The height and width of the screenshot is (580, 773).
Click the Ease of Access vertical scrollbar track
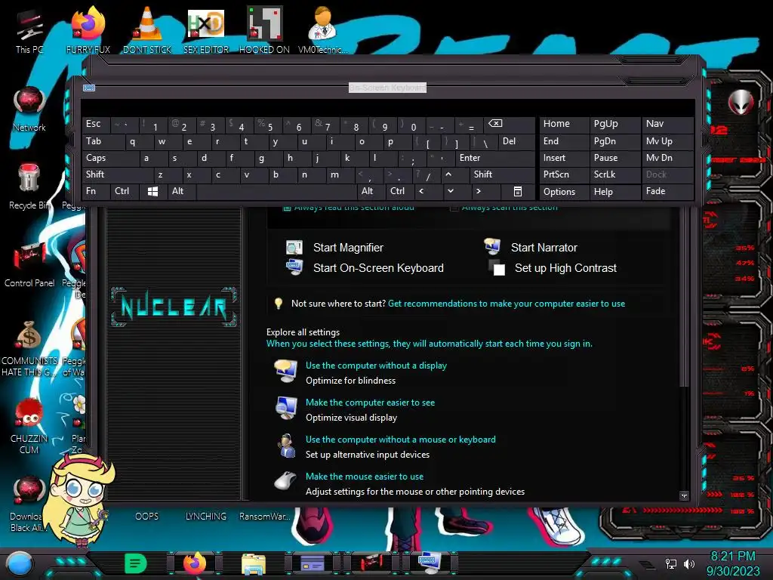[x=684, y=439]
